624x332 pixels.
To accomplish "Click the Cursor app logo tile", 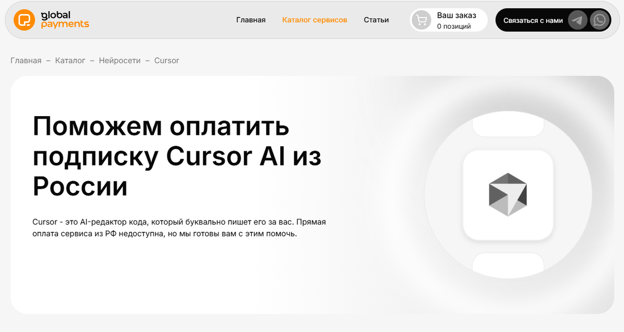I will pos(508,195).
